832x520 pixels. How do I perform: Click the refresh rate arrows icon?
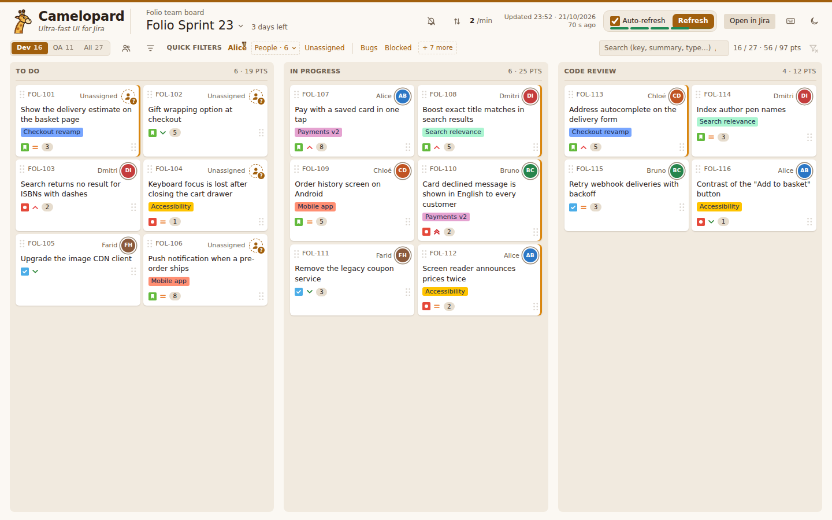click(x=457, y=21)
